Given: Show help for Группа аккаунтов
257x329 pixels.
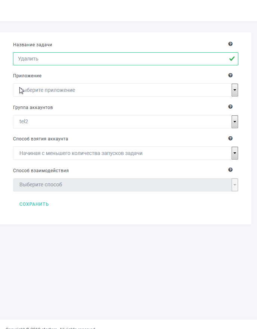Looking at the screenshot, I should (231, 107).
